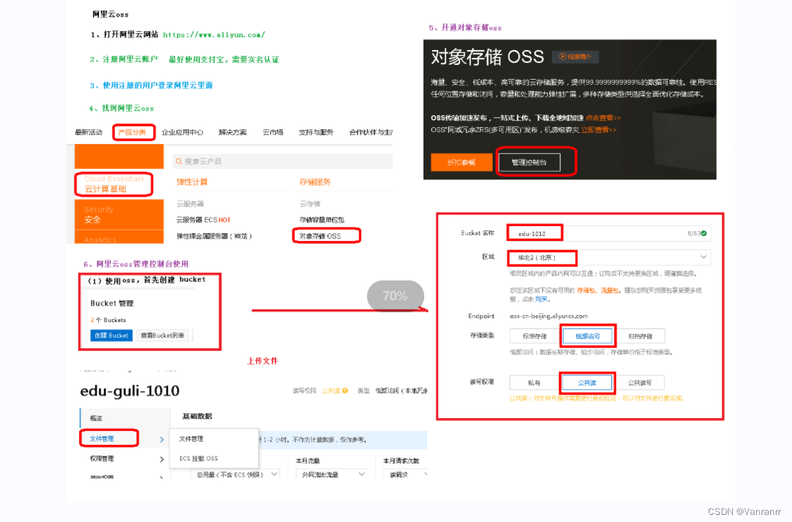Select the 云计算基础 Cloud Essentials category
The height and width of the screenshot is (522, 792).
click(x=114, y=184)
